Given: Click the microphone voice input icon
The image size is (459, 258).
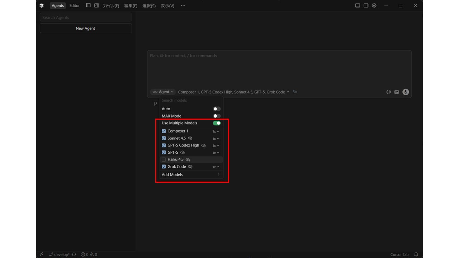Looking at the screenshot, I should coord(406,92).
